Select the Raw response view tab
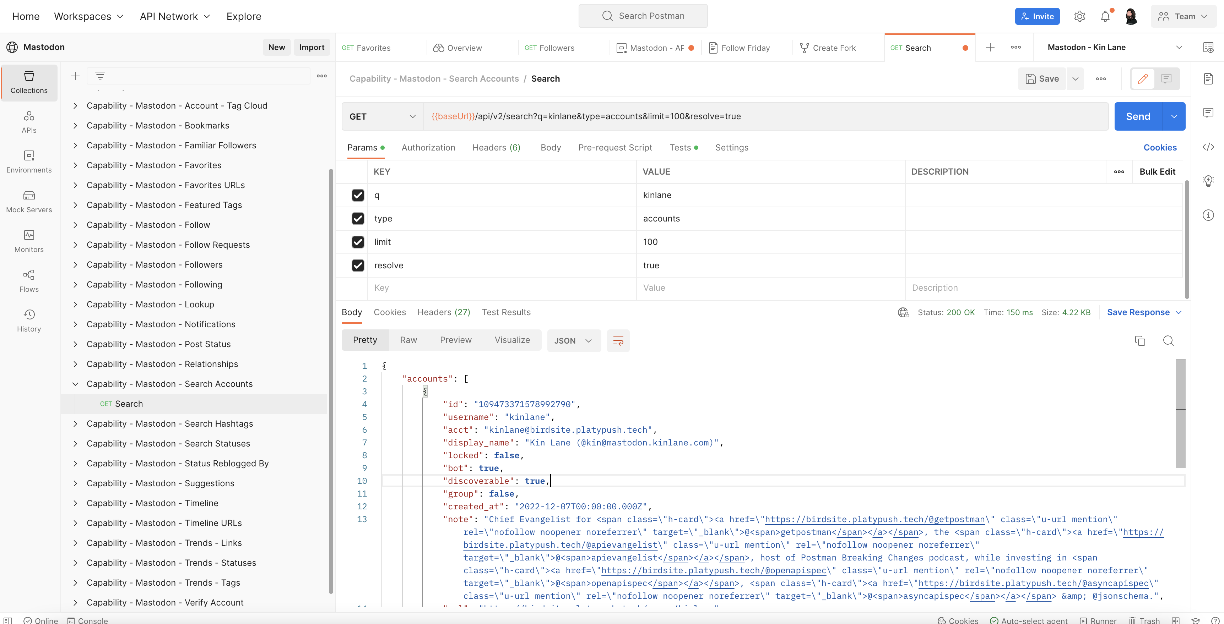This screenshot has width=1224, height=624. (x=408, y=340)
